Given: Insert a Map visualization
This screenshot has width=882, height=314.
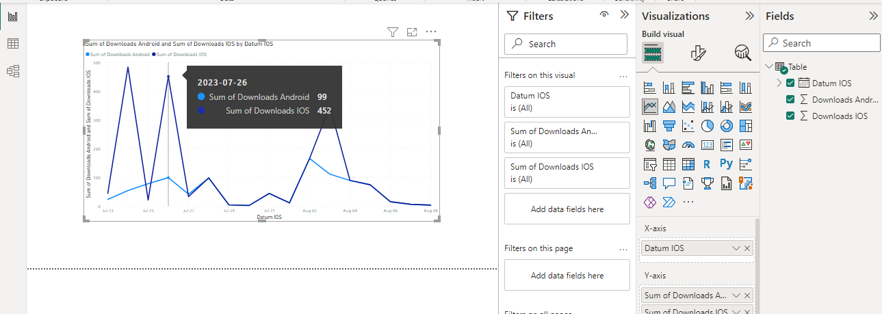Looking at the screenshot, I should (650, 145).
